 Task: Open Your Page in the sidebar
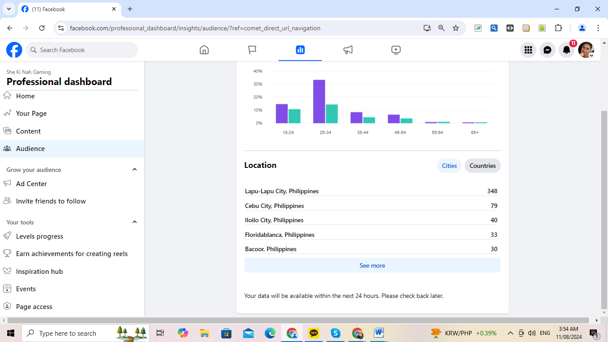[72, 114]
